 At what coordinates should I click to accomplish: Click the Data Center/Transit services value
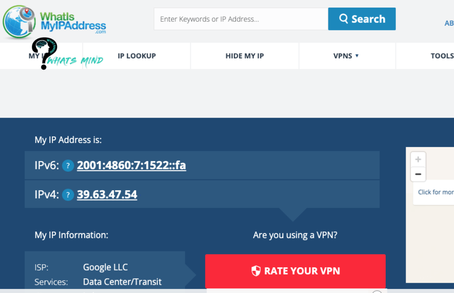pyautogui.click(x=122, y=282)
